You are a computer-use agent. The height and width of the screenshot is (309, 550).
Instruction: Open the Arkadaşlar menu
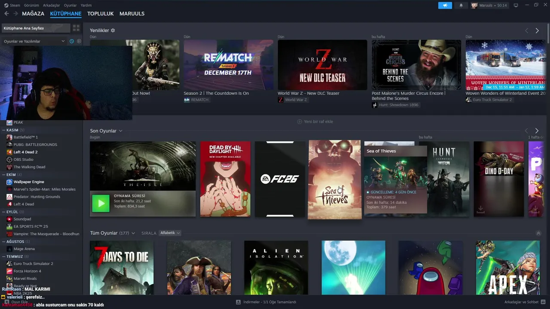pyautogui.click(x=52, y=5)
